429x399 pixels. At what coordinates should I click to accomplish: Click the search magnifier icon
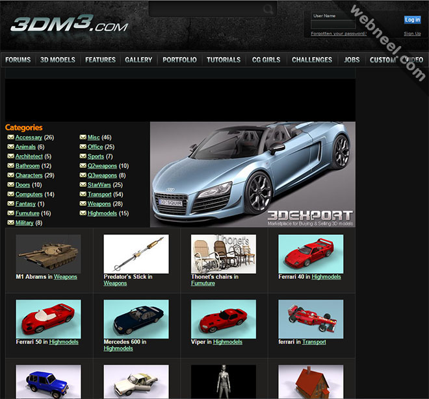click(268, 10)
